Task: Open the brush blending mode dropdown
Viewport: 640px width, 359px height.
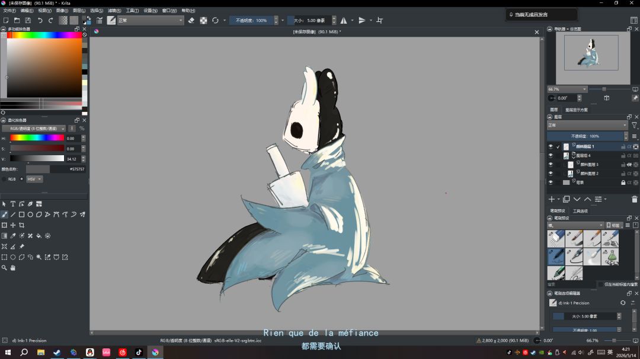Action: pyautogui.click(x=151, y=20)
